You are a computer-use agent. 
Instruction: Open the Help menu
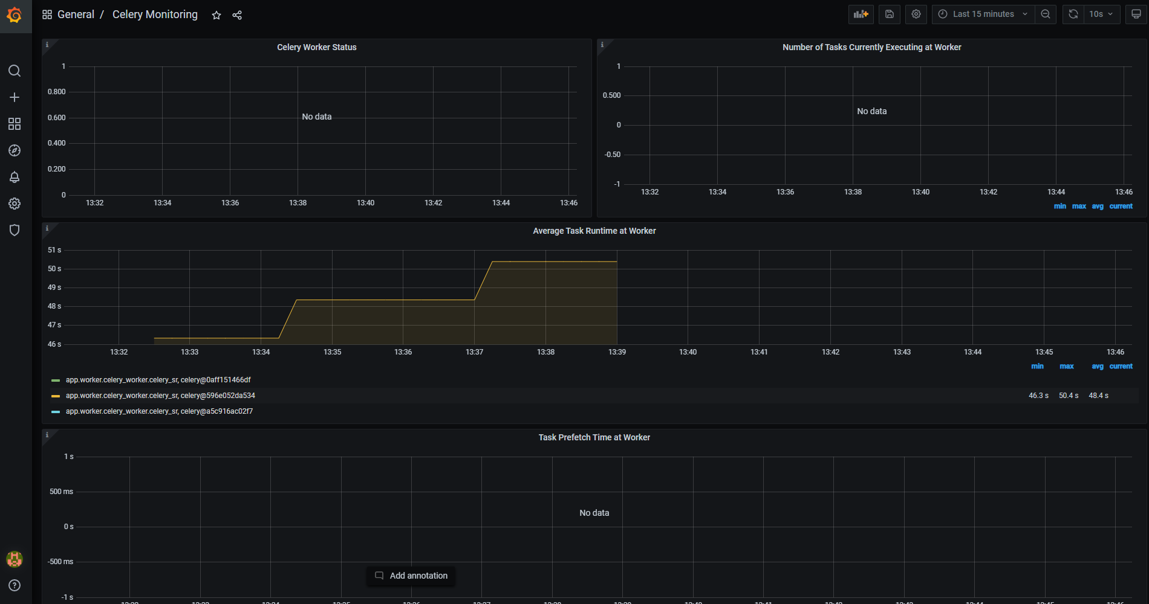(15, 585)
